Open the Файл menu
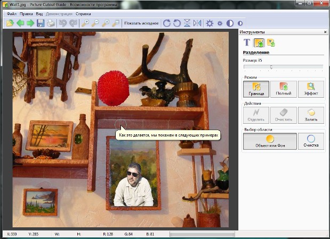Image resolution: width=330 pixels, height=239 pixels. coord(12,13)
